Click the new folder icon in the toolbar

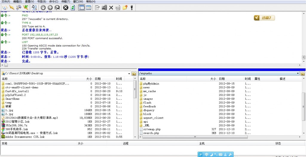(125, 7)
